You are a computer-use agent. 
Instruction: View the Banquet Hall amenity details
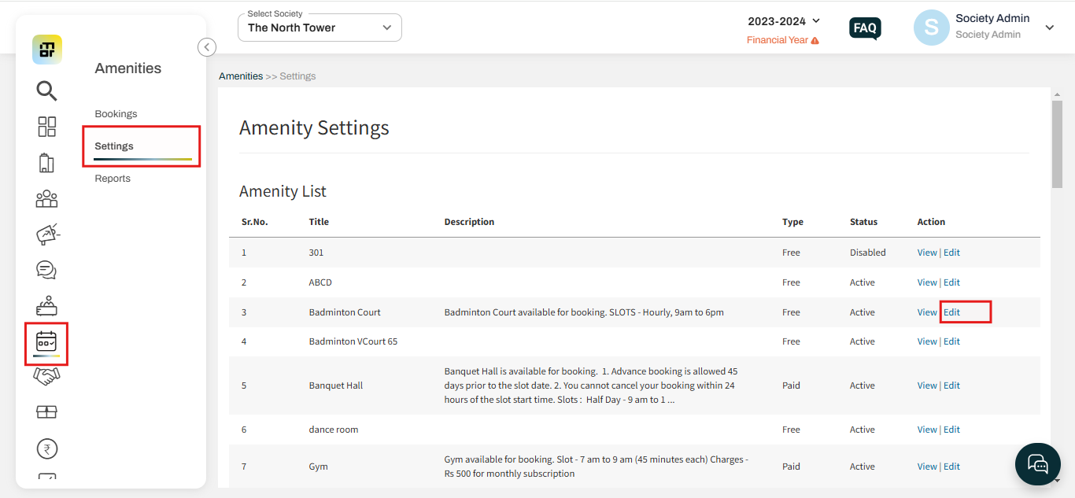[x=926, y=385]
